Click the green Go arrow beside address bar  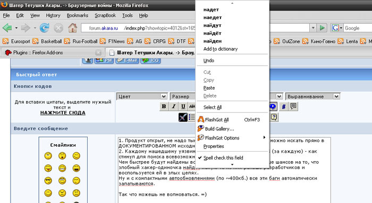point(322,28)
